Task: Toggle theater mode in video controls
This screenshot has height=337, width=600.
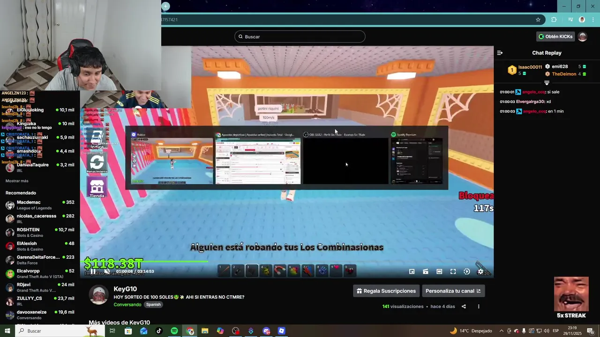Action: tap(439, 271)
